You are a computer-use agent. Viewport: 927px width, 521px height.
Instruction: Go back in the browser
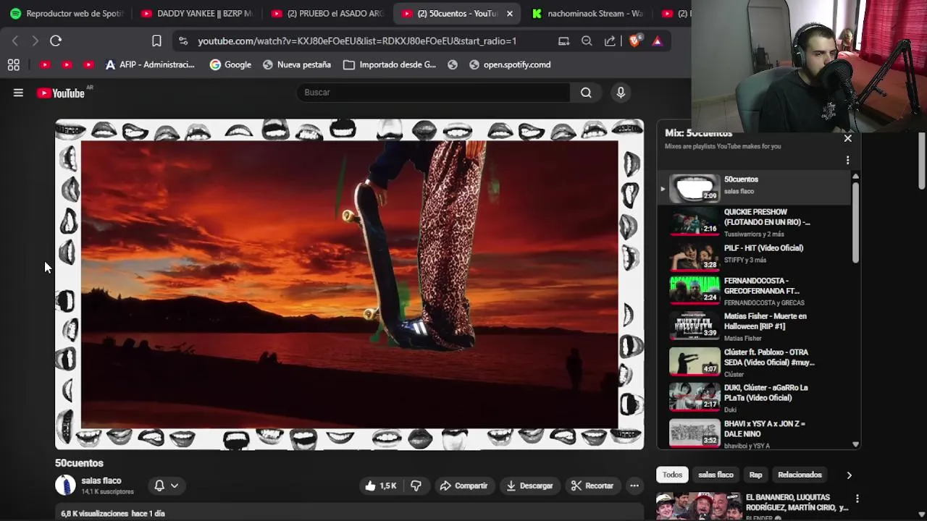[x=15, y=41]
